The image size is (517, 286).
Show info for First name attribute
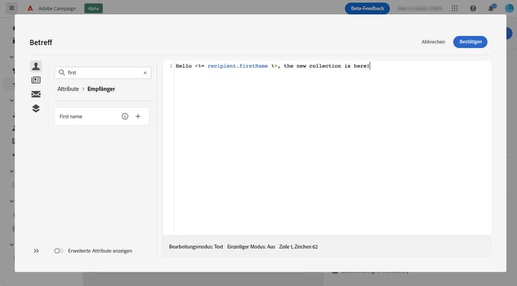125,116
